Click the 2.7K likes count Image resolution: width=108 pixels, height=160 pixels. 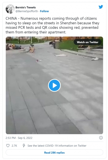click(14, 146)
